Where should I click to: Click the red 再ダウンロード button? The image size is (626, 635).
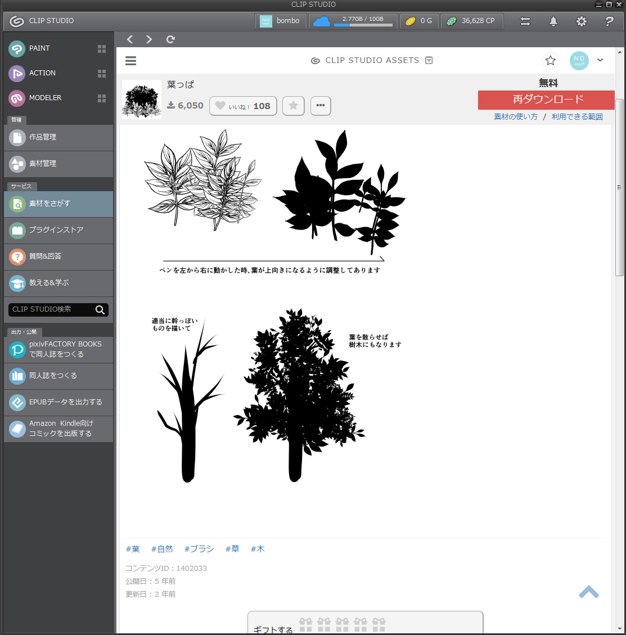(x=546, y=100)
